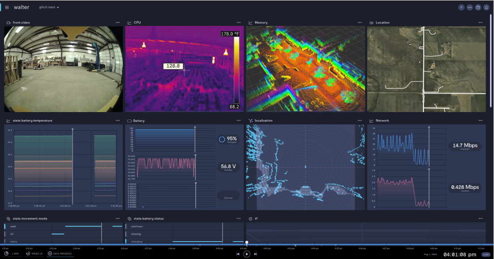Viewport: 494px width, 259px height.
Task: Open the SPEED 1X selector
Action: pyautogui.click(x=34, y=254)
